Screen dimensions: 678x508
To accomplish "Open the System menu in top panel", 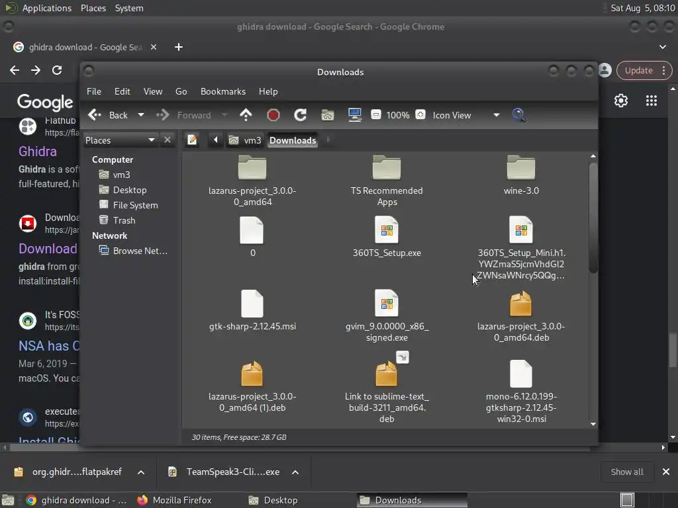I will (129, 8).
